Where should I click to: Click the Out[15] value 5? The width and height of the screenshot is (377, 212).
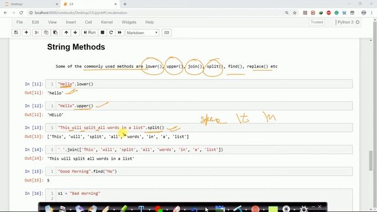(x=48, y=180)
